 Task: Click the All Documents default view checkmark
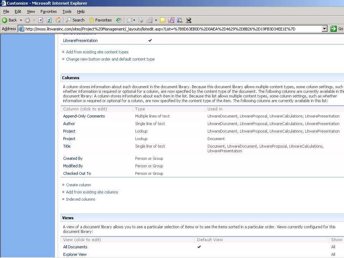[x=199, y=247]
